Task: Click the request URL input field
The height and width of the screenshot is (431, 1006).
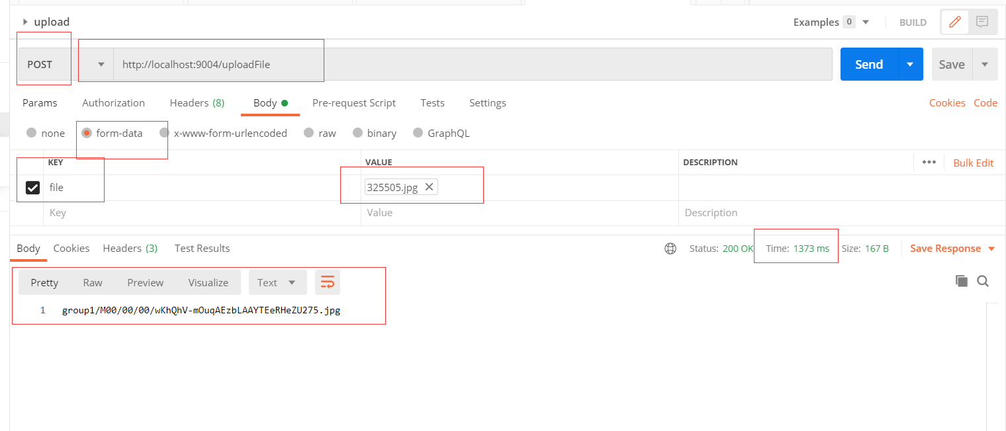Action: (x=473, y=64)
